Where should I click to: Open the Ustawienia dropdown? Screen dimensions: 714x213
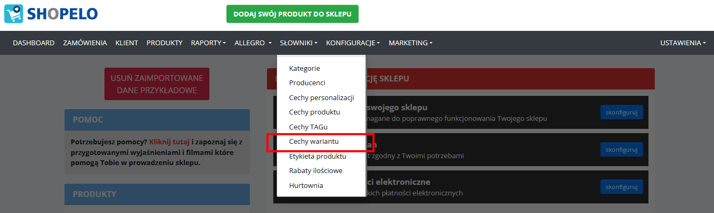coord(683,43)
